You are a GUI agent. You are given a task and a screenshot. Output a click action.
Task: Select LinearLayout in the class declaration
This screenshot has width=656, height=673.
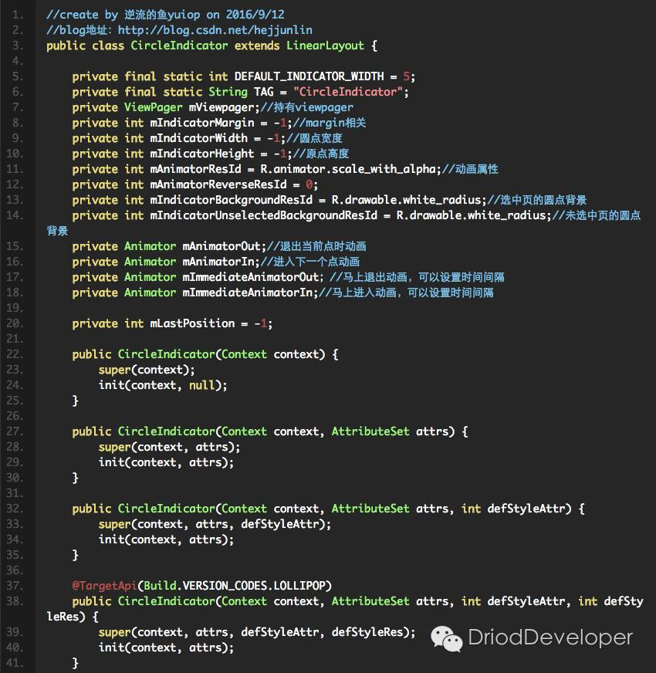(325, 46)
